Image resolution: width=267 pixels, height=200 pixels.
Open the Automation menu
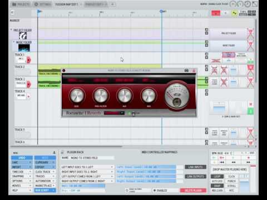[45, 181]
